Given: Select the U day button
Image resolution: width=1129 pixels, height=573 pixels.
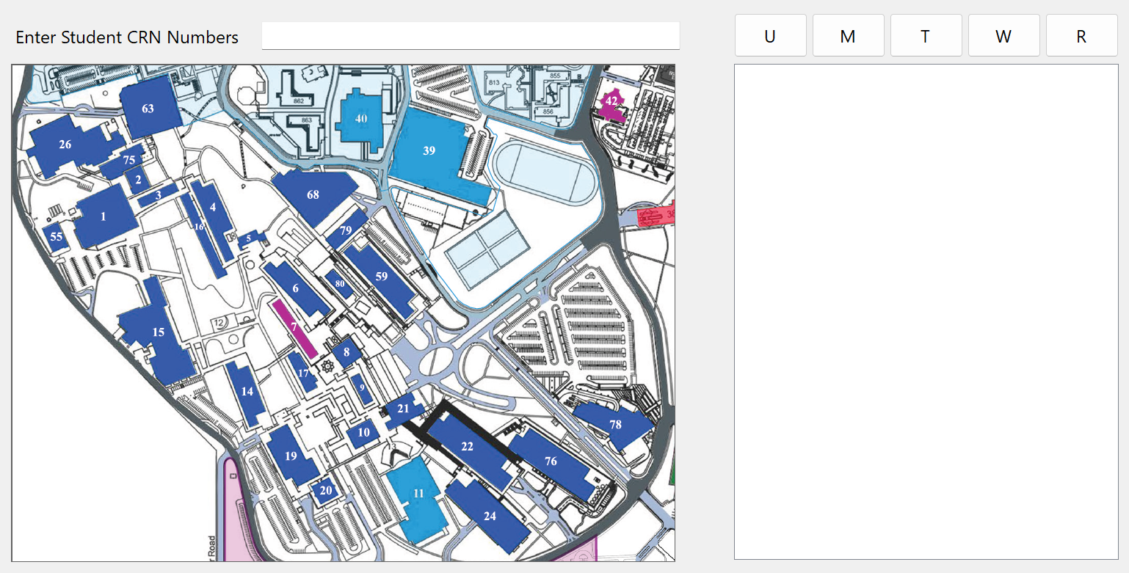Looking at the screenshot, I should [770, 36].
